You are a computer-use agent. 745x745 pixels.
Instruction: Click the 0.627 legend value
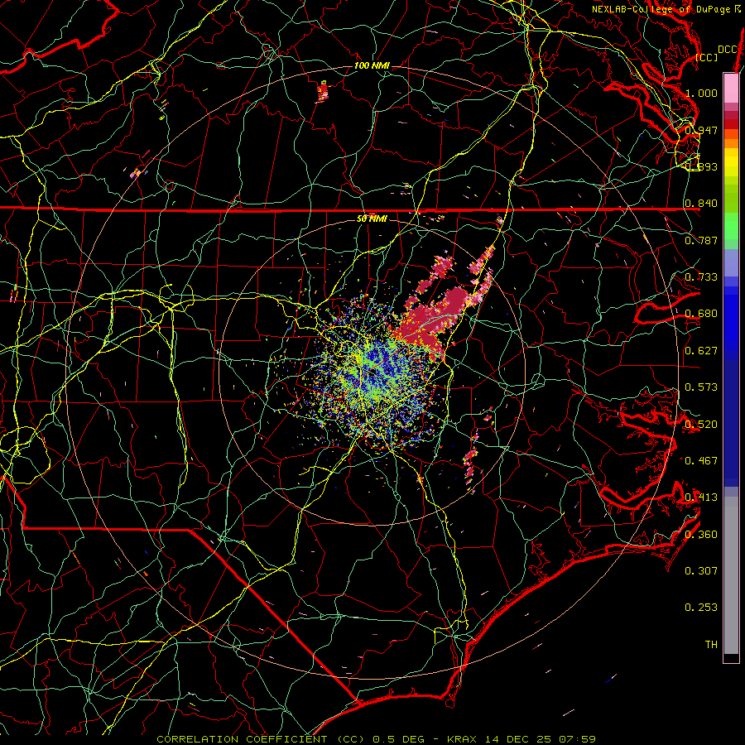[701, 351]
